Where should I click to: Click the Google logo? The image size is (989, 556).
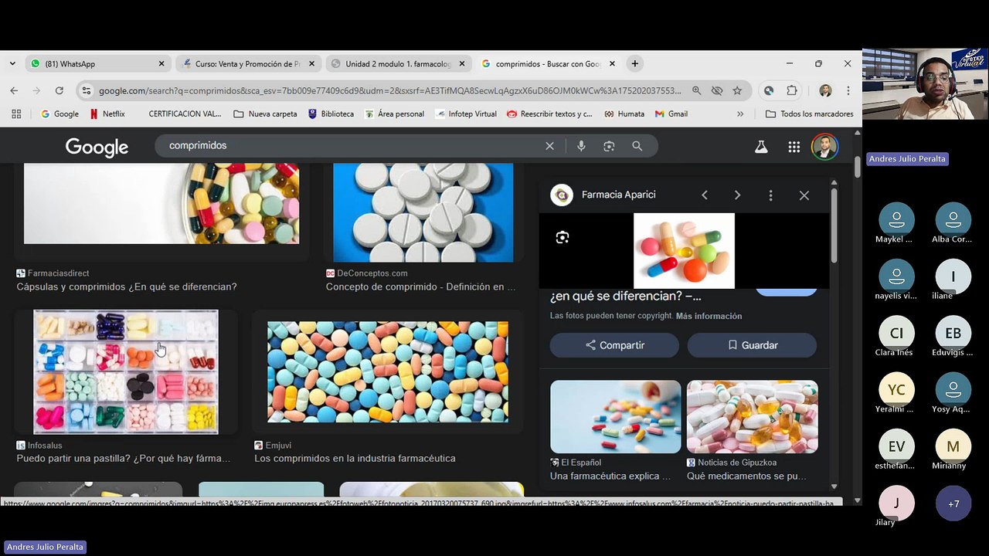(x=97, y=147)
